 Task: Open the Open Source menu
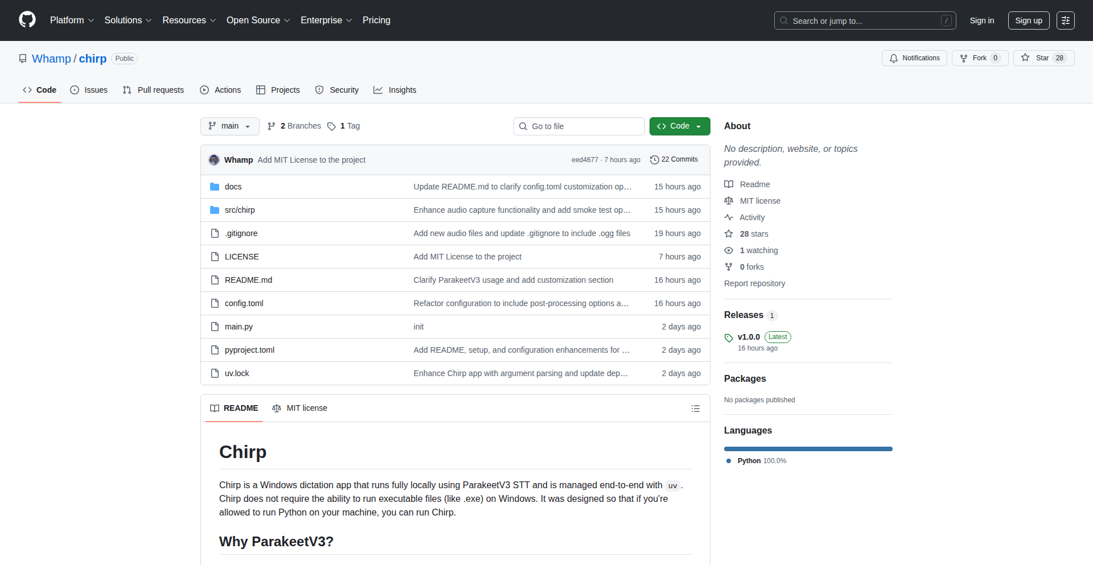click(258, 20)
